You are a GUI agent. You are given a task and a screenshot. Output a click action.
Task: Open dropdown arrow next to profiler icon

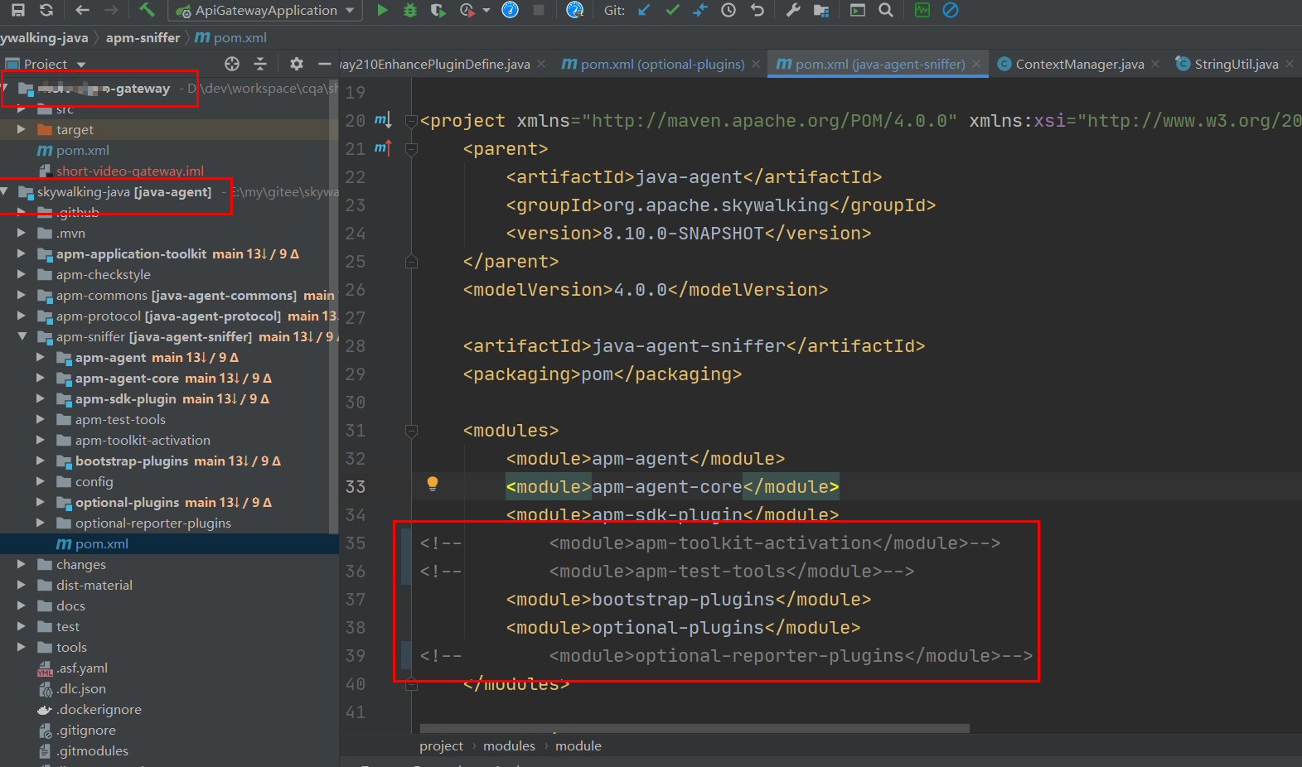486,10
